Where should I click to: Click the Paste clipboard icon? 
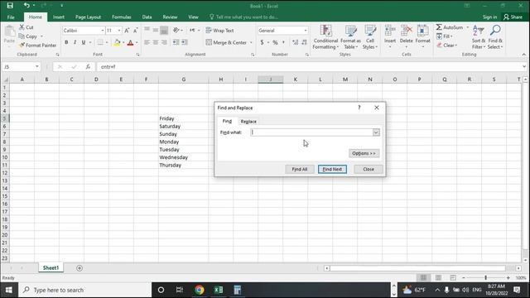pos(9,32)
